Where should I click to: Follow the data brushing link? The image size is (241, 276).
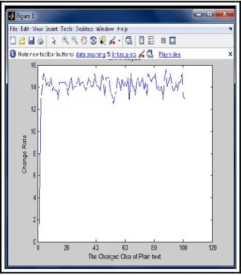91,54
